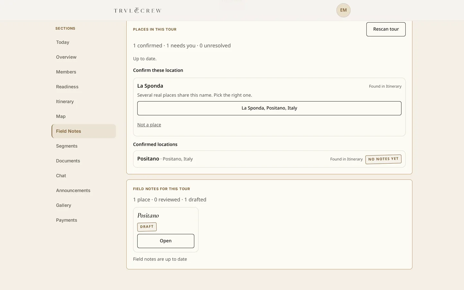Click the La Sponda heading

pyautogui.click(x=150, y=86)
